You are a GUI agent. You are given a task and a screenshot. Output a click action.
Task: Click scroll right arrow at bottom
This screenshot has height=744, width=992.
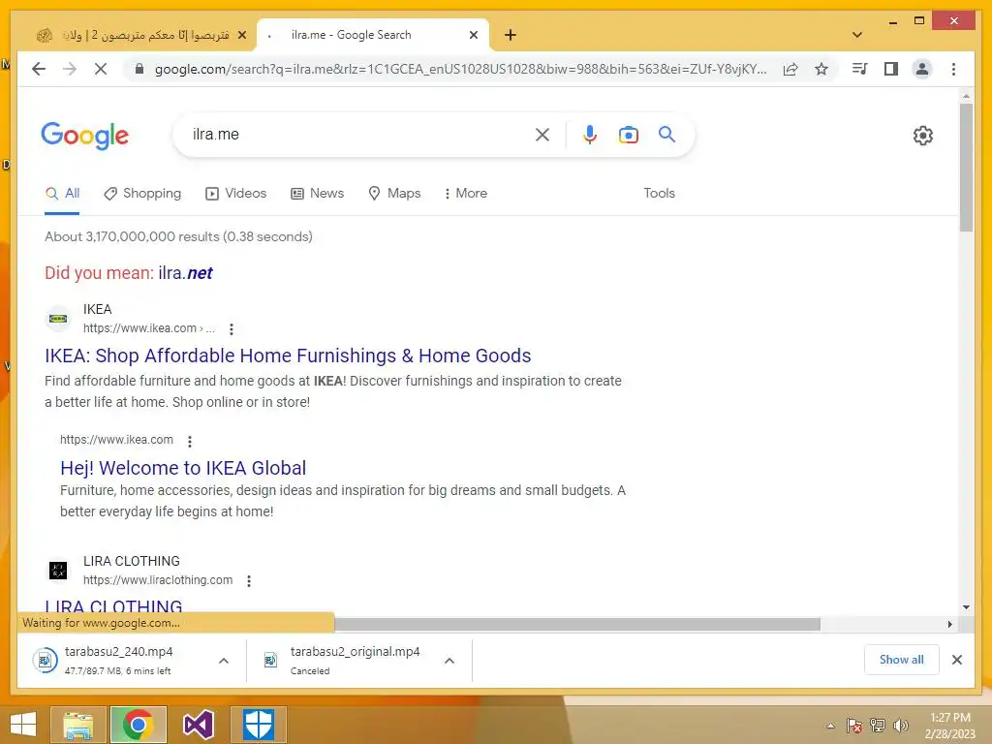[x=950, y=625]
